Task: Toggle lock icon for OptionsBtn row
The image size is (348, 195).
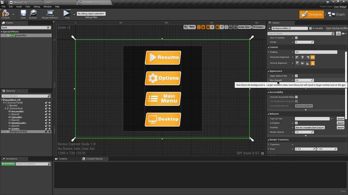Action: (46, 117)
